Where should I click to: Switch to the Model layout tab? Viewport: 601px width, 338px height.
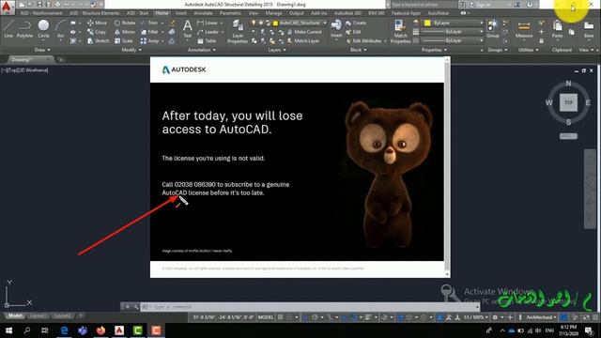click(15, 315)
